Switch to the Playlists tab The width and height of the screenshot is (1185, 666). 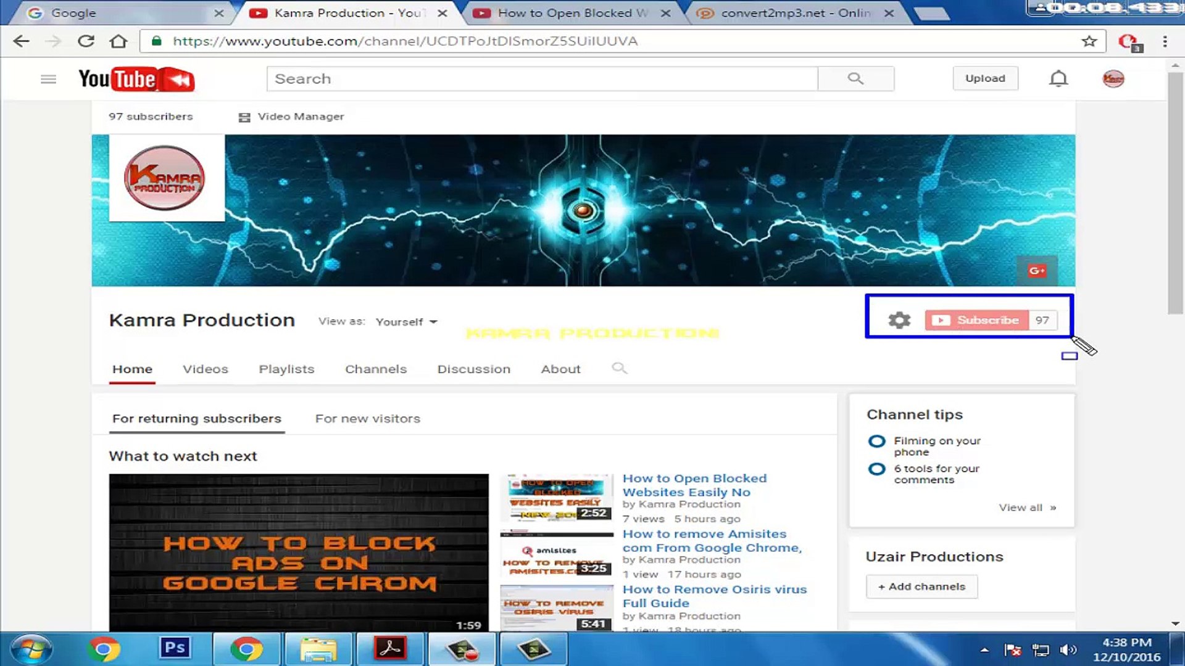pyautogui.click(x=286, y=369)
